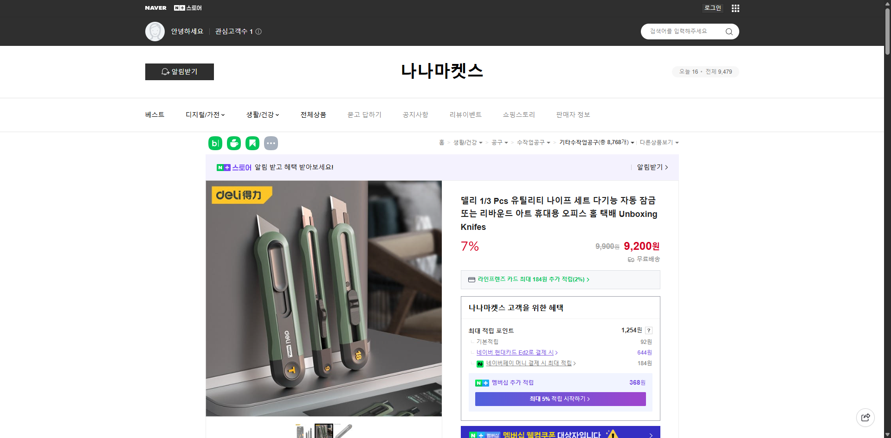Open the Naver apps grid menu
This screenshot has width=891, height=438.
tap(735, 8)
